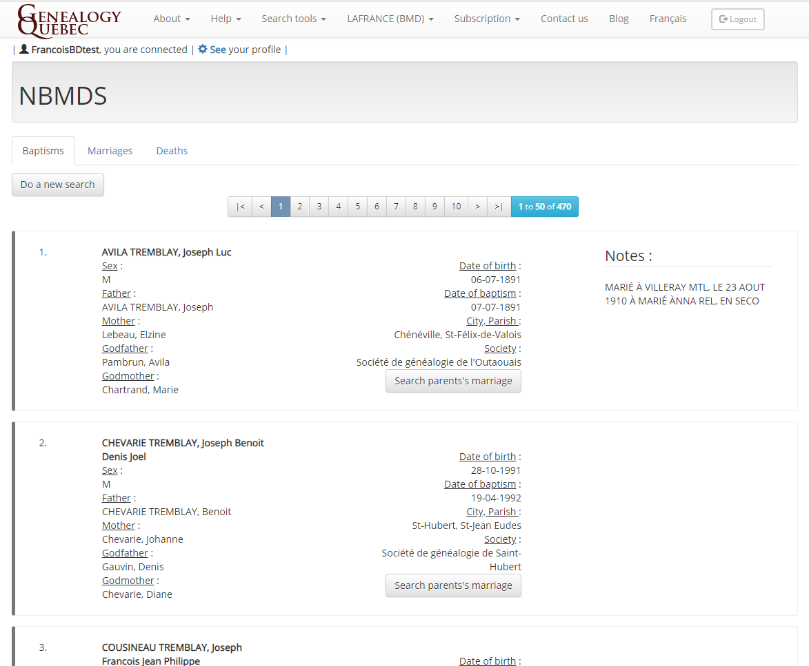Select results page 9
This screenshot has height=666, width=809.
[435, 207]
